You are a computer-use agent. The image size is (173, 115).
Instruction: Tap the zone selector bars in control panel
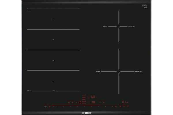[82, 99]
